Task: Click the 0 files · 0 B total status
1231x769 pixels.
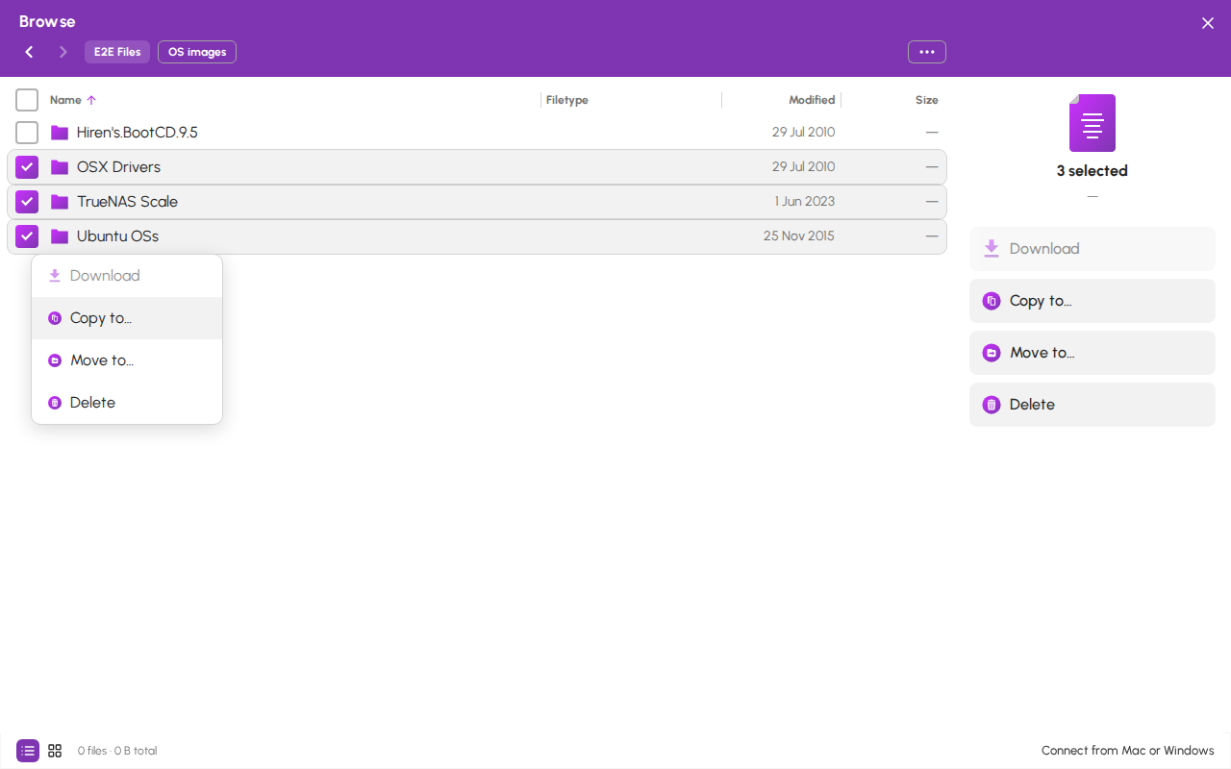Action: point(117,751)
